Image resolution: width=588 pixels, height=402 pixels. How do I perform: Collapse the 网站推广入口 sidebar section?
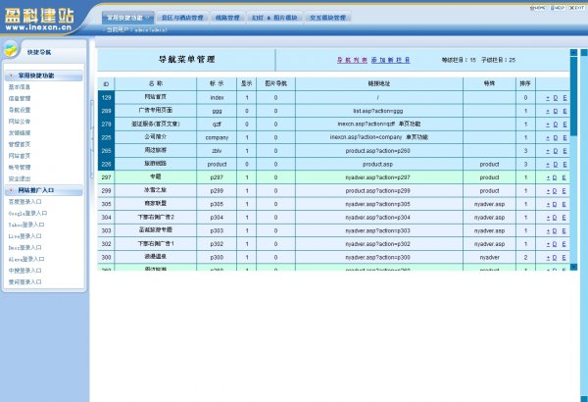pyautogui.click(x=41, y=188)
